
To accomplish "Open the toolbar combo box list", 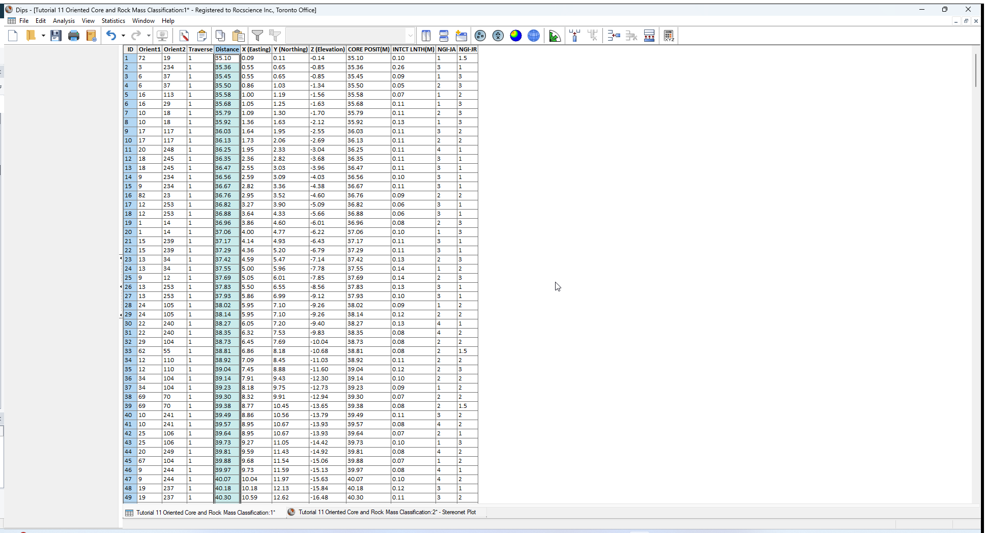I will (x=410, y=35).
